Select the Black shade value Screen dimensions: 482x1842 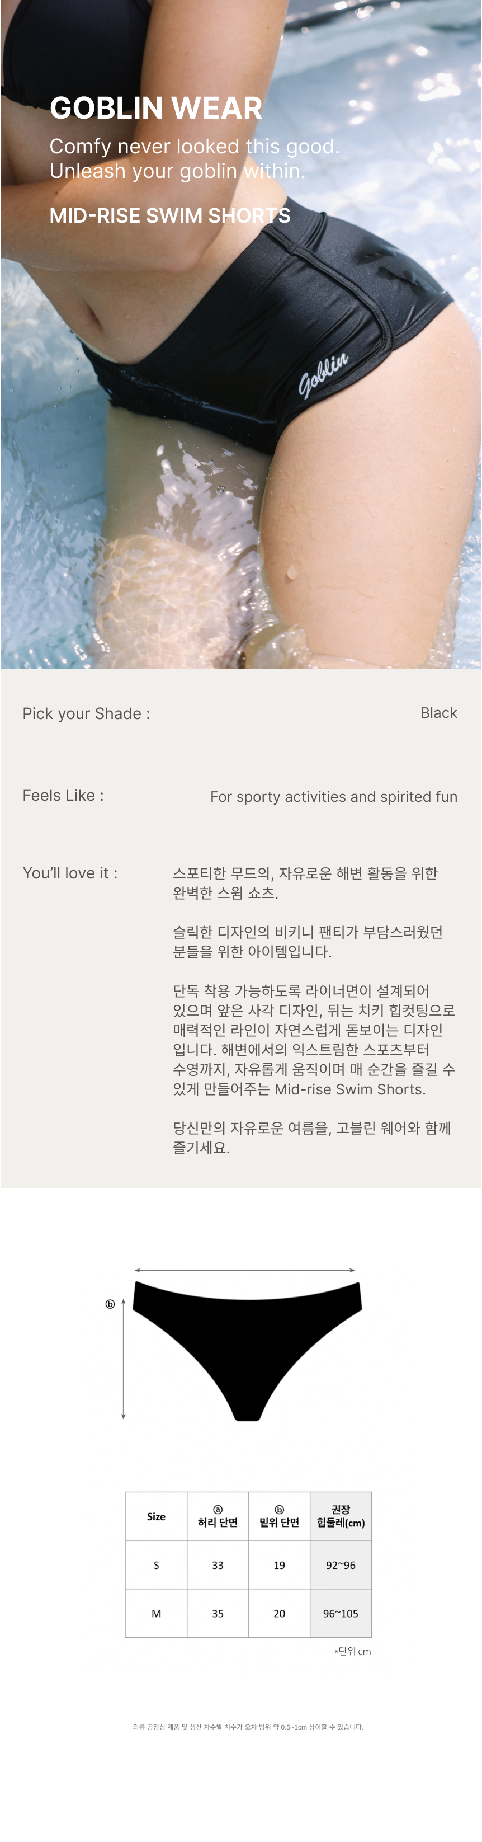[438, 713]
